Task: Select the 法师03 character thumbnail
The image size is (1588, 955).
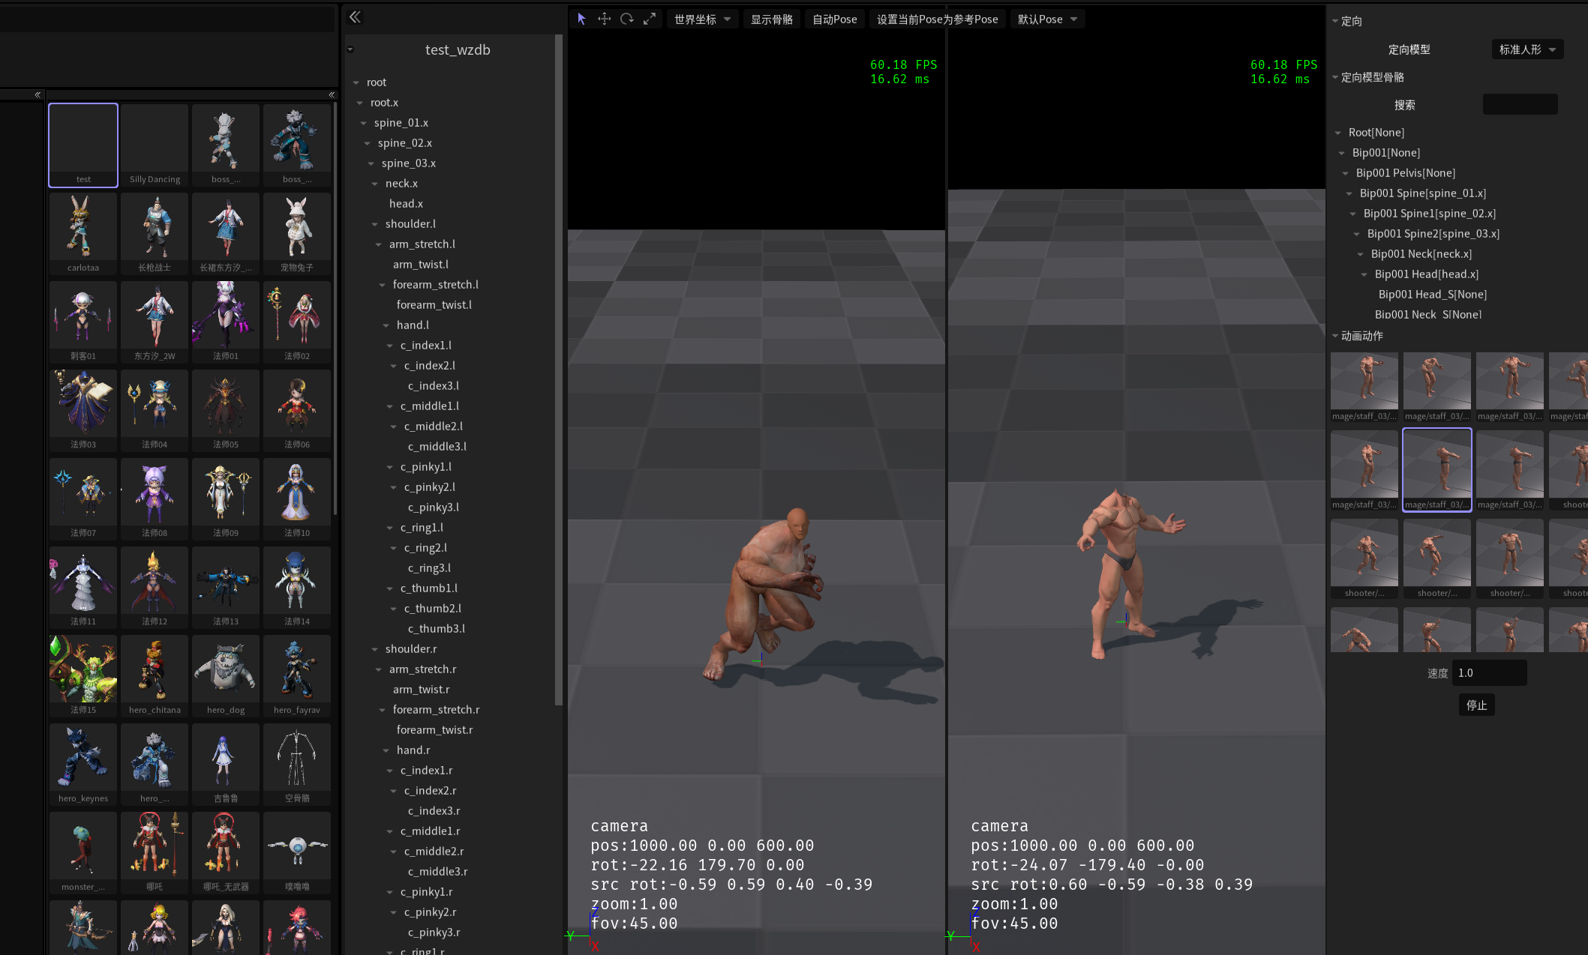Action: point(83,411)
